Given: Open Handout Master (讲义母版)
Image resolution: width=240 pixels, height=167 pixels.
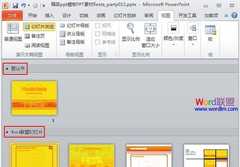Looking at the screenshot, I should click(x=72, y=34).
